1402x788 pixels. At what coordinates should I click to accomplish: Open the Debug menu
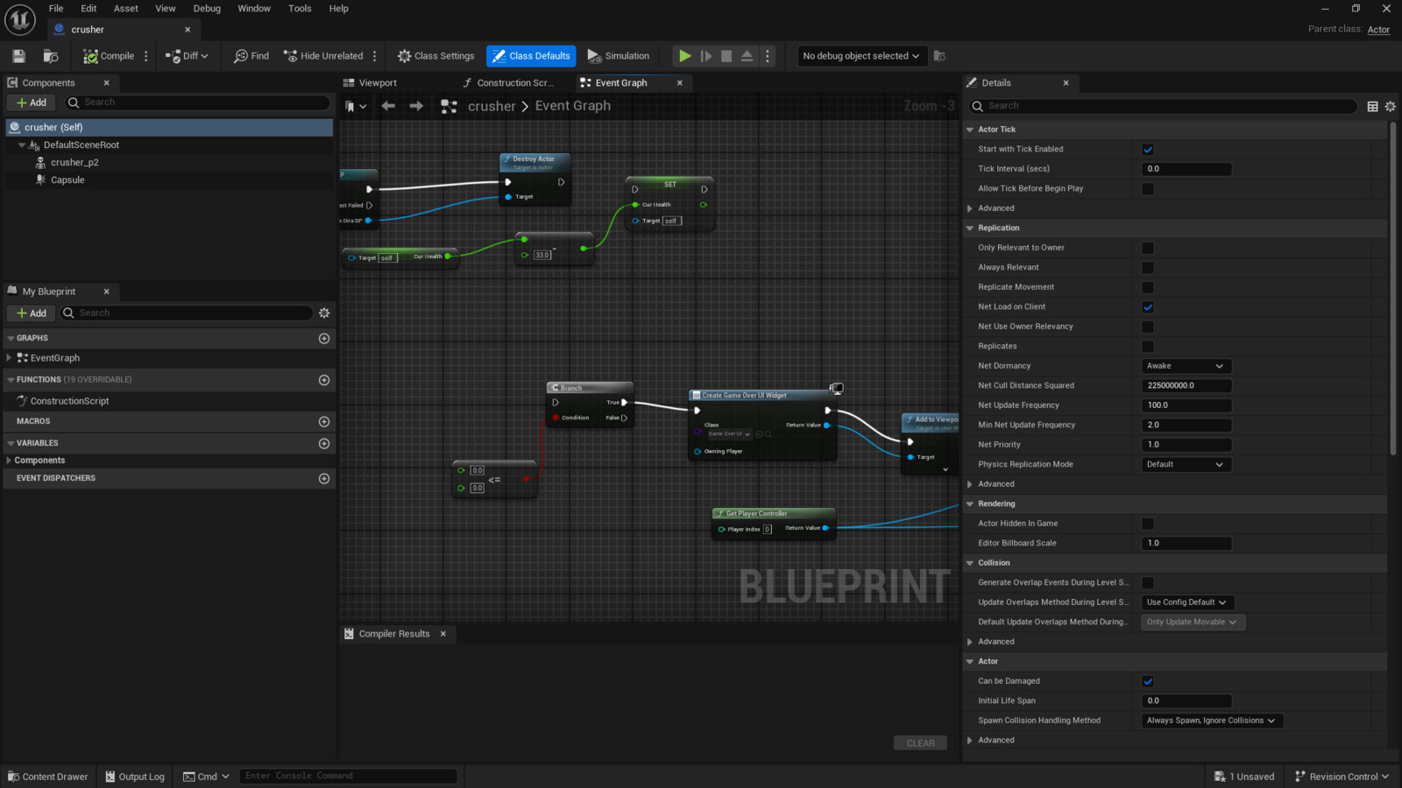coord(207,9)
